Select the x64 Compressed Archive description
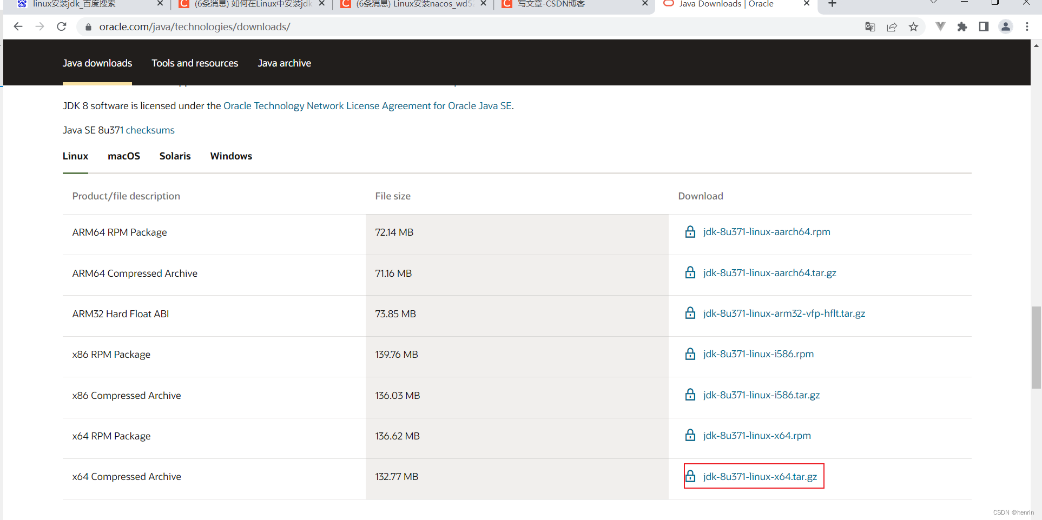 coord(127,477)
